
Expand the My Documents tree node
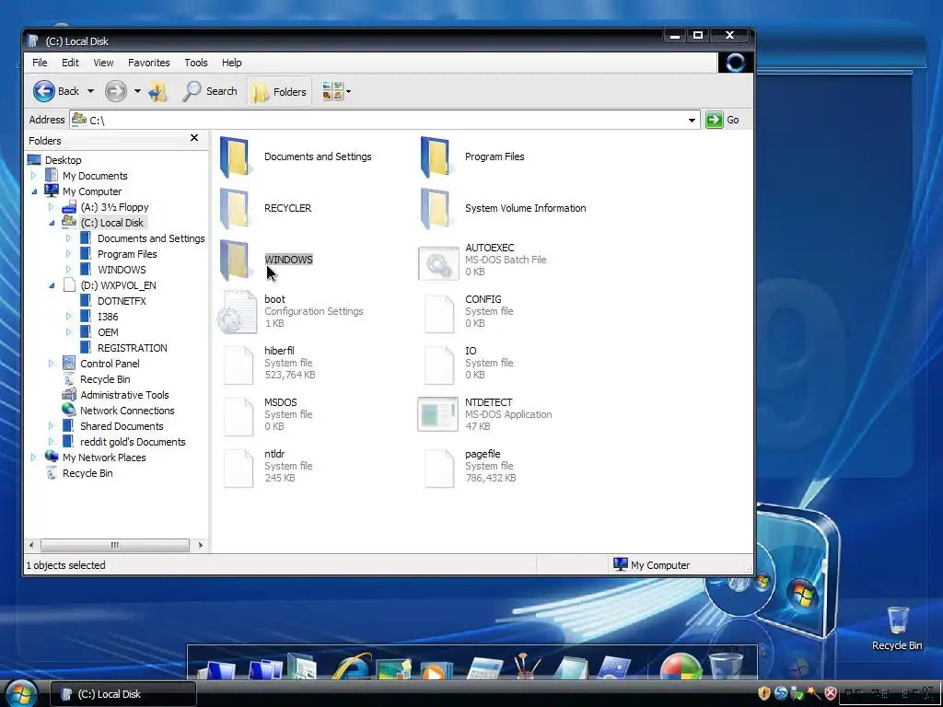click(x=34, y=176)
